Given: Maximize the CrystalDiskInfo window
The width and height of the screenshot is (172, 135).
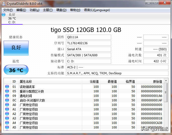Looking at the screenshot, I should tap(155, 3).
